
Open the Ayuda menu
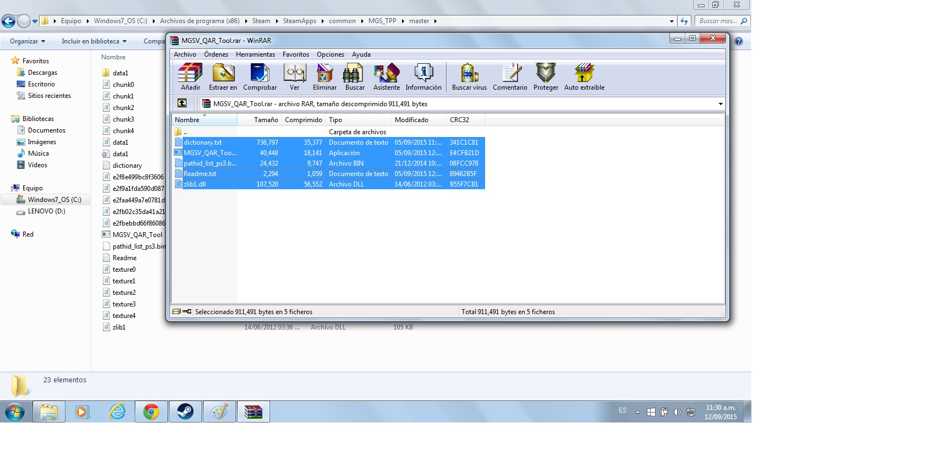361,54
